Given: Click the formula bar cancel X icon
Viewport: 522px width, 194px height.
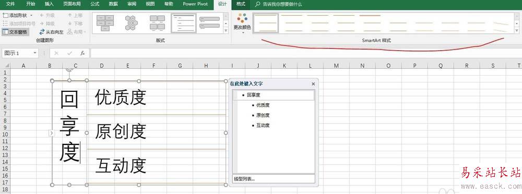Looking at the screenshot, I should (56, 53).
